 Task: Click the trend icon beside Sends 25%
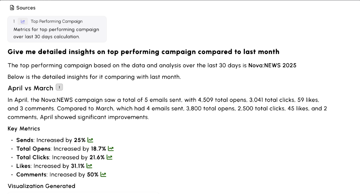[x=90, y=140]
